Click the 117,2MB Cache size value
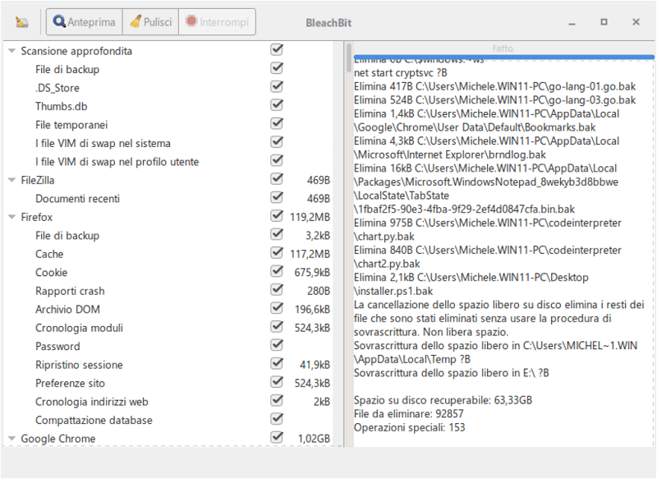The height and width of the screenshot is (479, 657). pyautogui.click(x=310, y=254)
